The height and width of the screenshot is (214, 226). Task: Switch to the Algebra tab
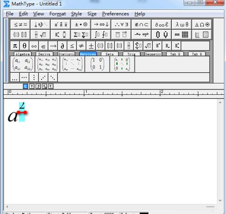click(x=23, y=54)
